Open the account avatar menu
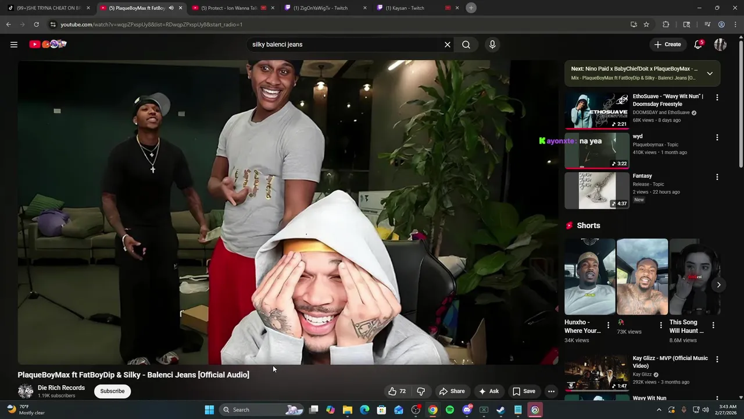 [720, 44]
